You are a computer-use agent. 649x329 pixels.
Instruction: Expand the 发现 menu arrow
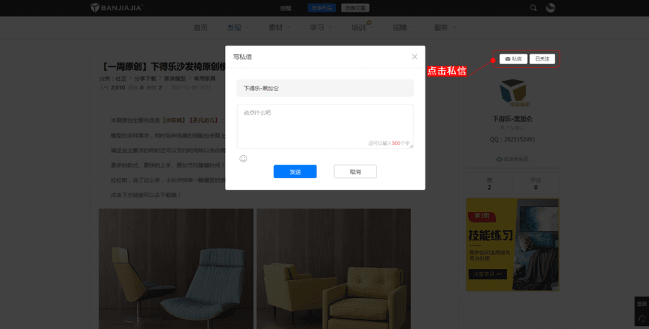pos(248,27)
